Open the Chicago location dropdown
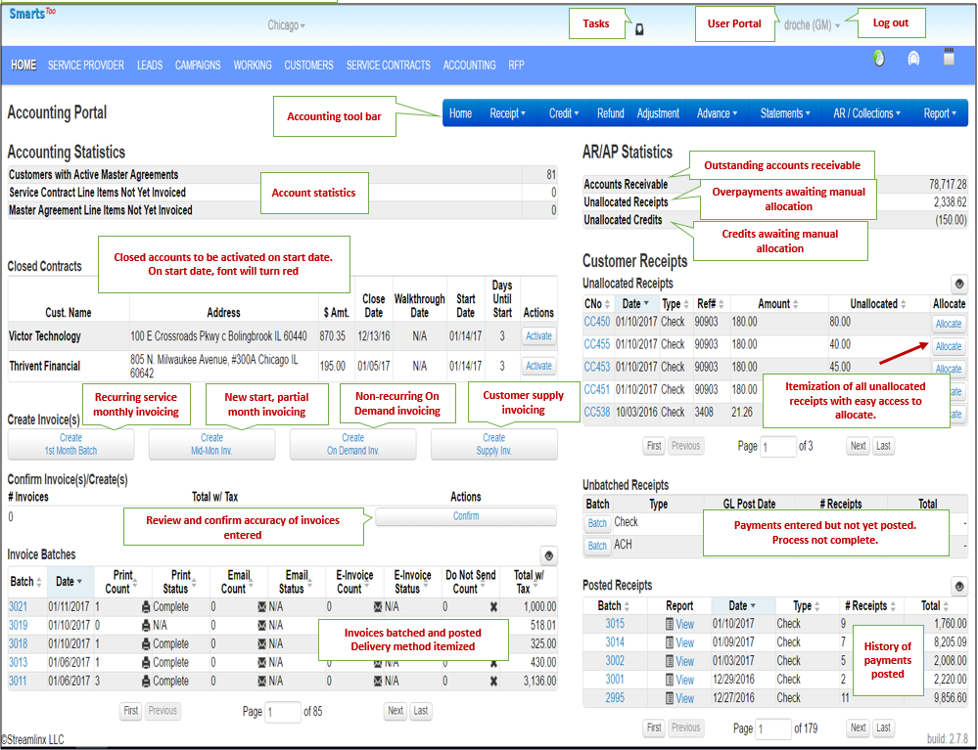The height and width of the screenshot is (750, 978). (x=286, y=25)
